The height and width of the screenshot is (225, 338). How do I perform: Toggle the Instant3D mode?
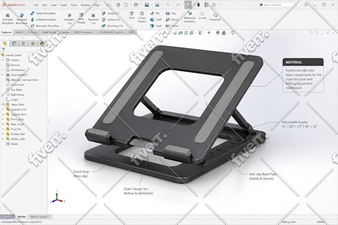tap(215, 17)
